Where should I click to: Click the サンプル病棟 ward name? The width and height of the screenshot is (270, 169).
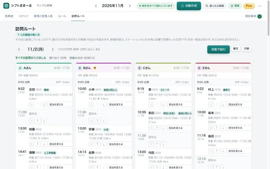[x=44, y=6]
